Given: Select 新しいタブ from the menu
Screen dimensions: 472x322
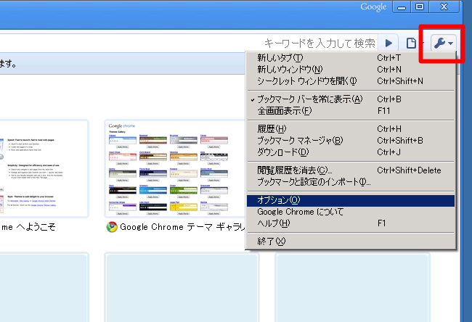Looking at the screenshot, I should 280,58.
